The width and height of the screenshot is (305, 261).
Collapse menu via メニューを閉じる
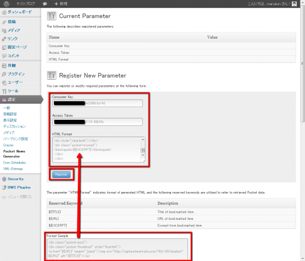point(20,197)
